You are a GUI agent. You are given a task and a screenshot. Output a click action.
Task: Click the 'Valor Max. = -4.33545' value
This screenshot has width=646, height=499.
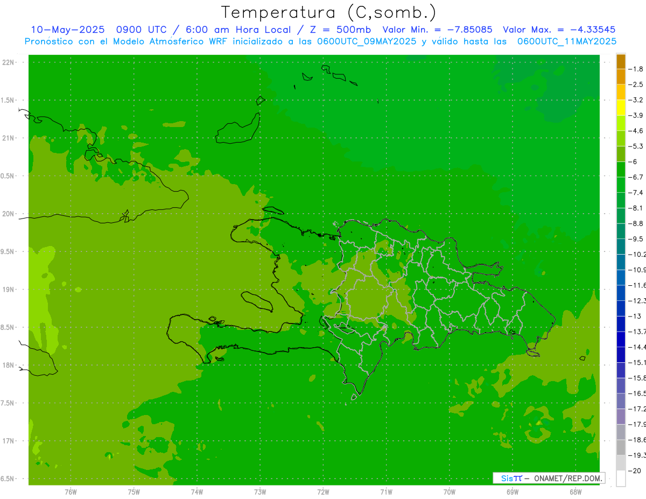point(559,30)
